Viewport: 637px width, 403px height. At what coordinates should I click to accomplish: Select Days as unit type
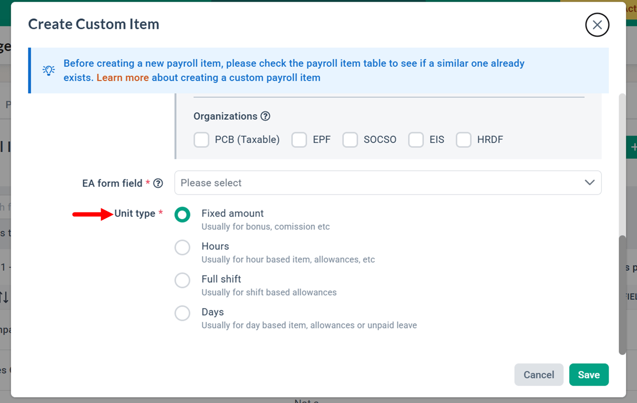point(182,313)
